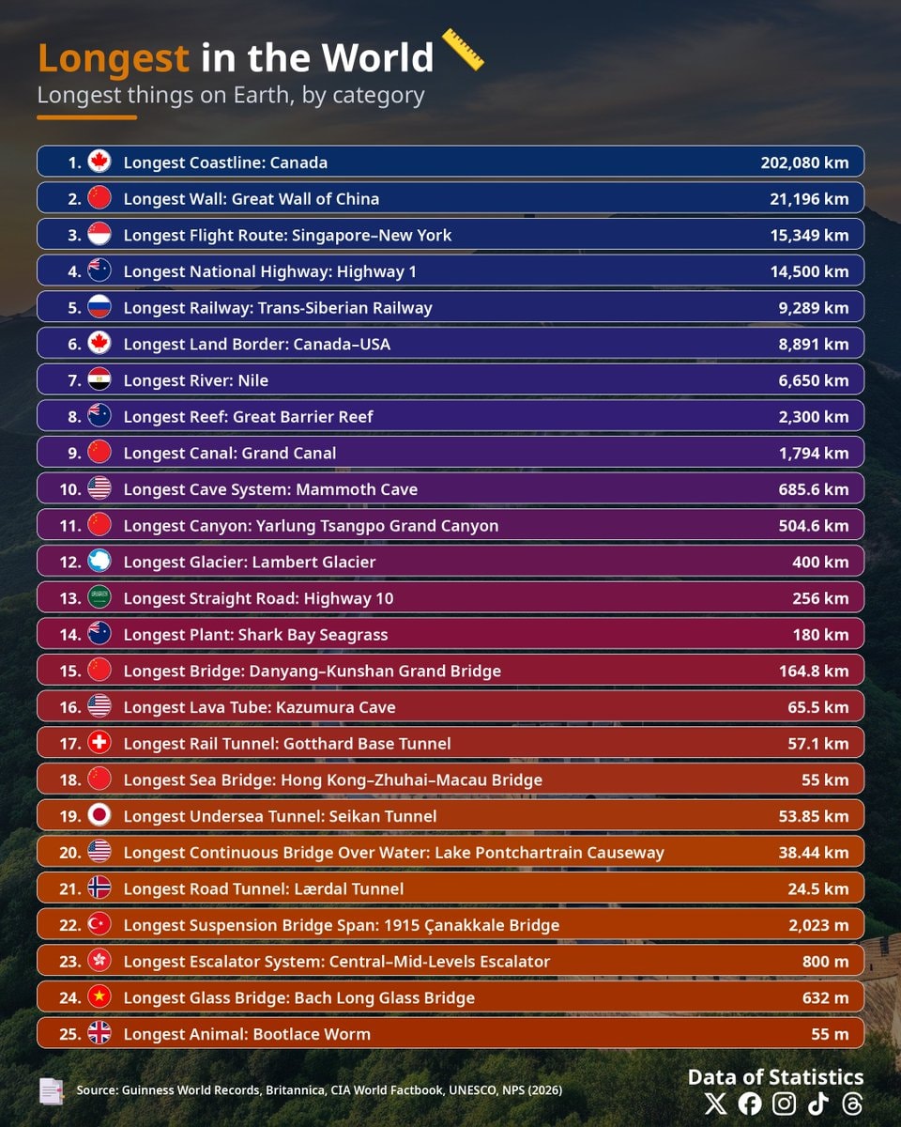Click the '38.44 km' causeway value
Image resolution: width=901 pixels, height=1127 pixels.
click(x=814, y=853)
